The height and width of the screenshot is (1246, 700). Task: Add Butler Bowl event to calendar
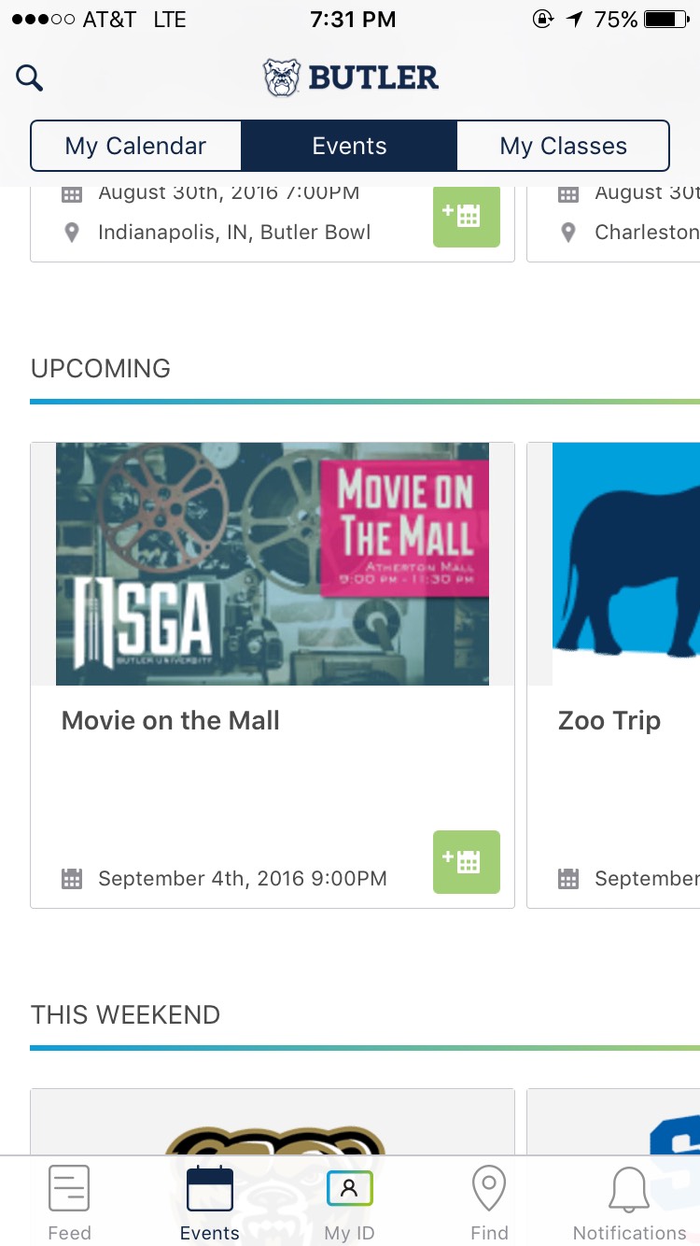click(466, 217)
